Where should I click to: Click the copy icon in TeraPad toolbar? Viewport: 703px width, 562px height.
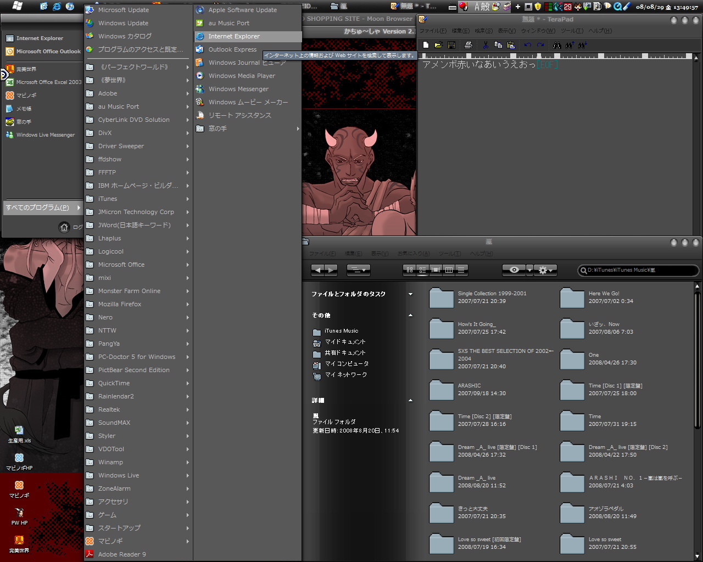(498, 45)
